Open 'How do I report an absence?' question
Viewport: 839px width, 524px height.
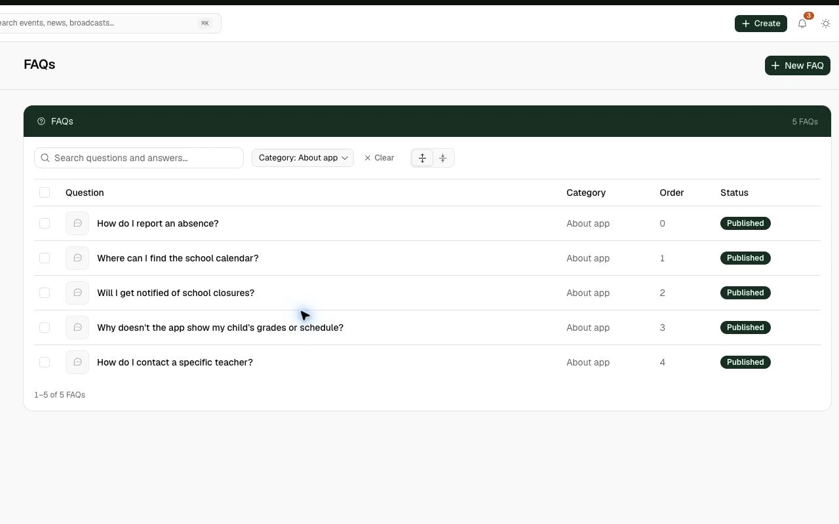pos(158,223)
